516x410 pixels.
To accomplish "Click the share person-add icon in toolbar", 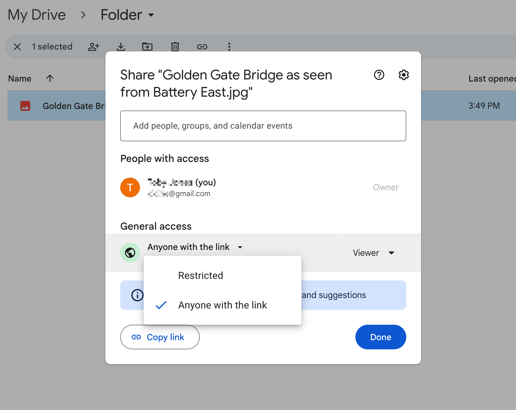I will (93, 46).
